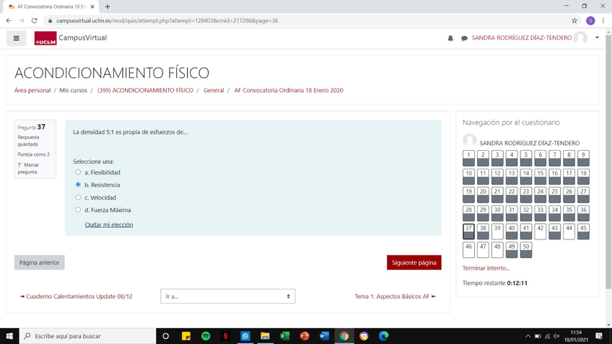Viewport: 612px width, 344px height.
Task: Select option d. Fuerza Máxima
Action: point(78,210)
